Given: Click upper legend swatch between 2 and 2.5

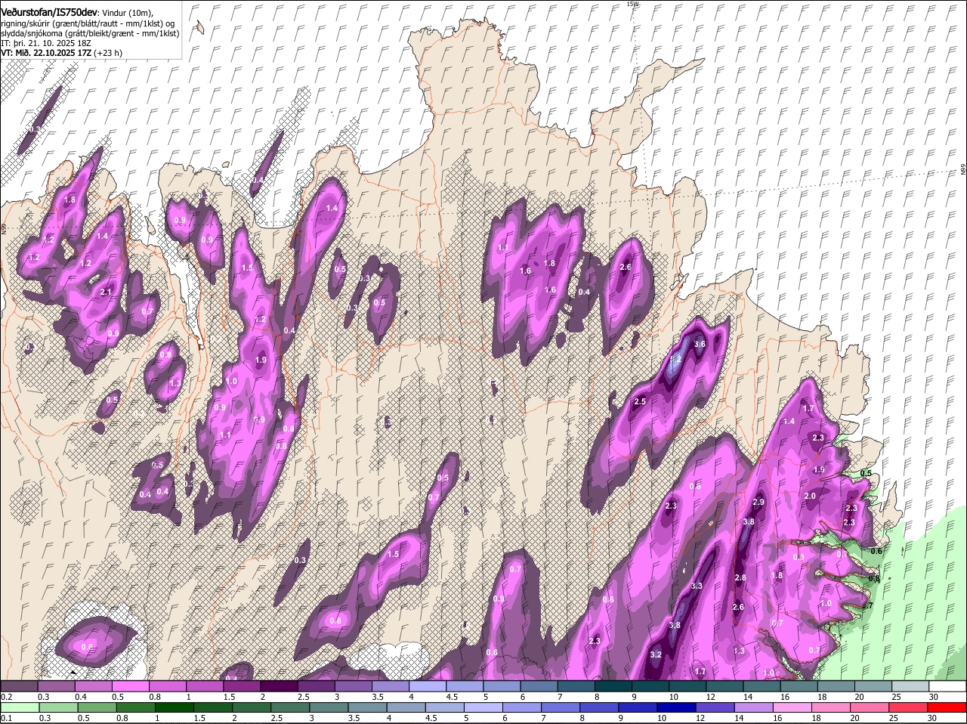Looking at the screenshot, I should 280,686.
